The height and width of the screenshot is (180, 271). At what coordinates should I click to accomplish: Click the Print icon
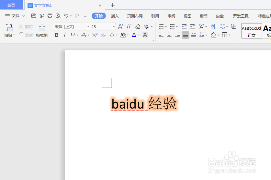[x=50, y=16]
